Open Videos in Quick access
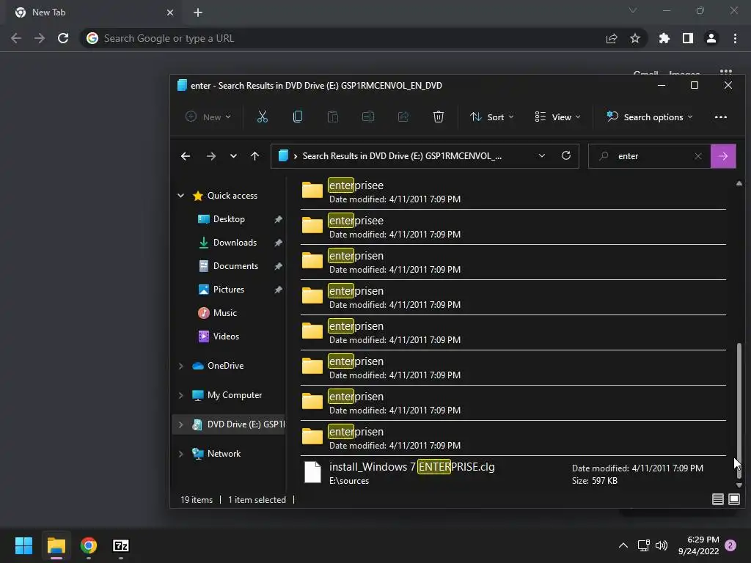This screenshot has width=751, height=563. click(x=226, y=336)
